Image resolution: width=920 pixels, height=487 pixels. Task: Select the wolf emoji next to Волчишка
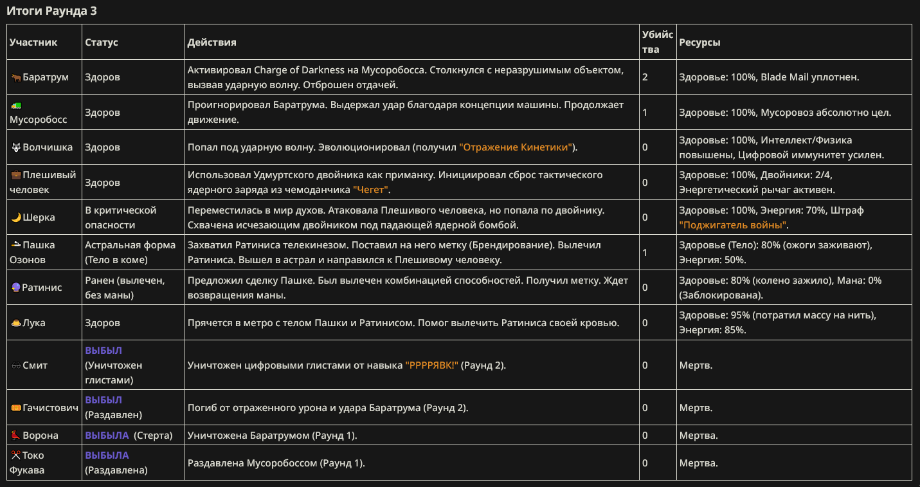[x=16, y=147]
